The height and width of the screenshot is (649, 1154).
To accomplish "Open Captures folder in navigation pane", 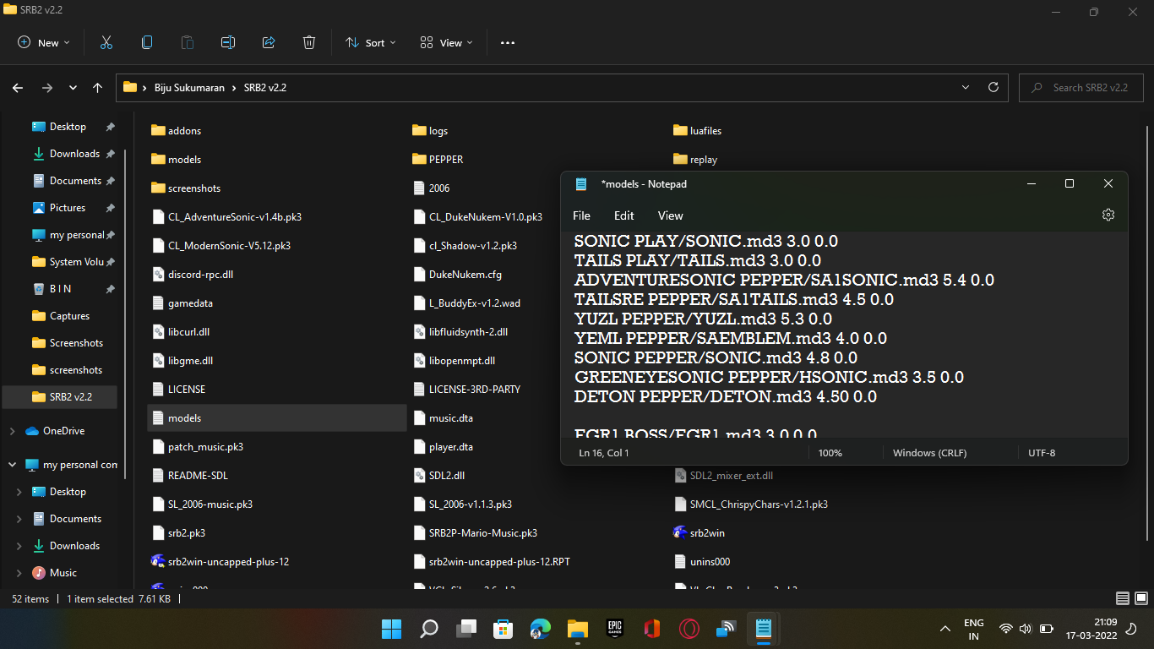I will click(x=69, y=316).
